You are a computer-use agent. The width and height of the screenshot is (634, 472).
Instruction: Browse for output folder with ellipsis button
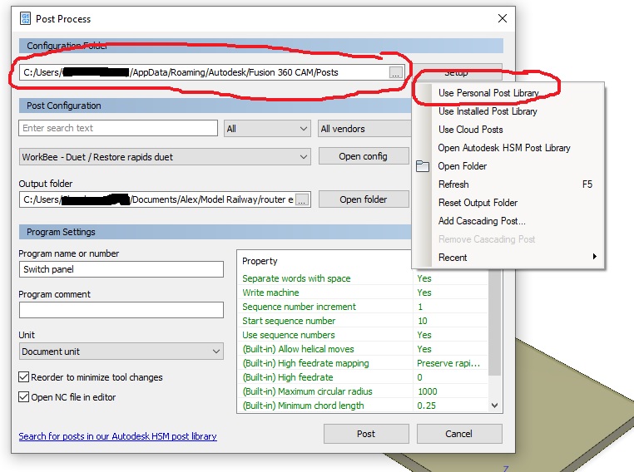pyautogui.click(x=302, y=199)
